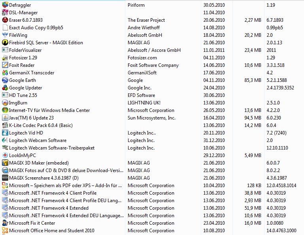
Task: Select the ImgBurn disc icon
Action: tap(5, 102)
